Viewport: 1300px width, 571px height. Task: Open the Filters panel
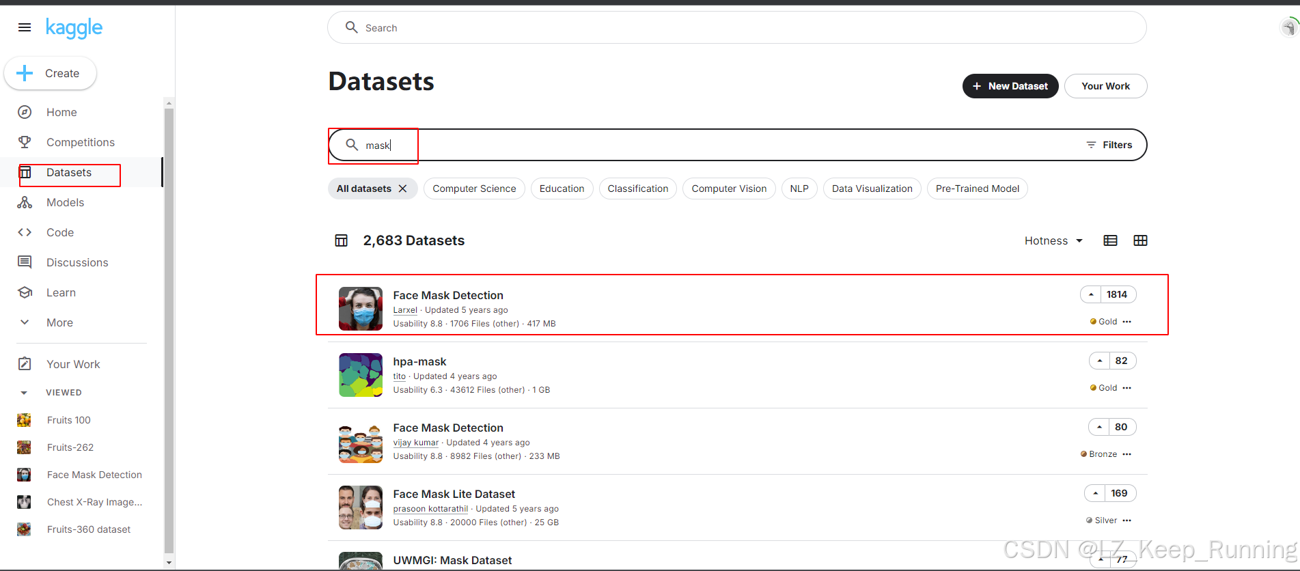[x=1109, y=145]
